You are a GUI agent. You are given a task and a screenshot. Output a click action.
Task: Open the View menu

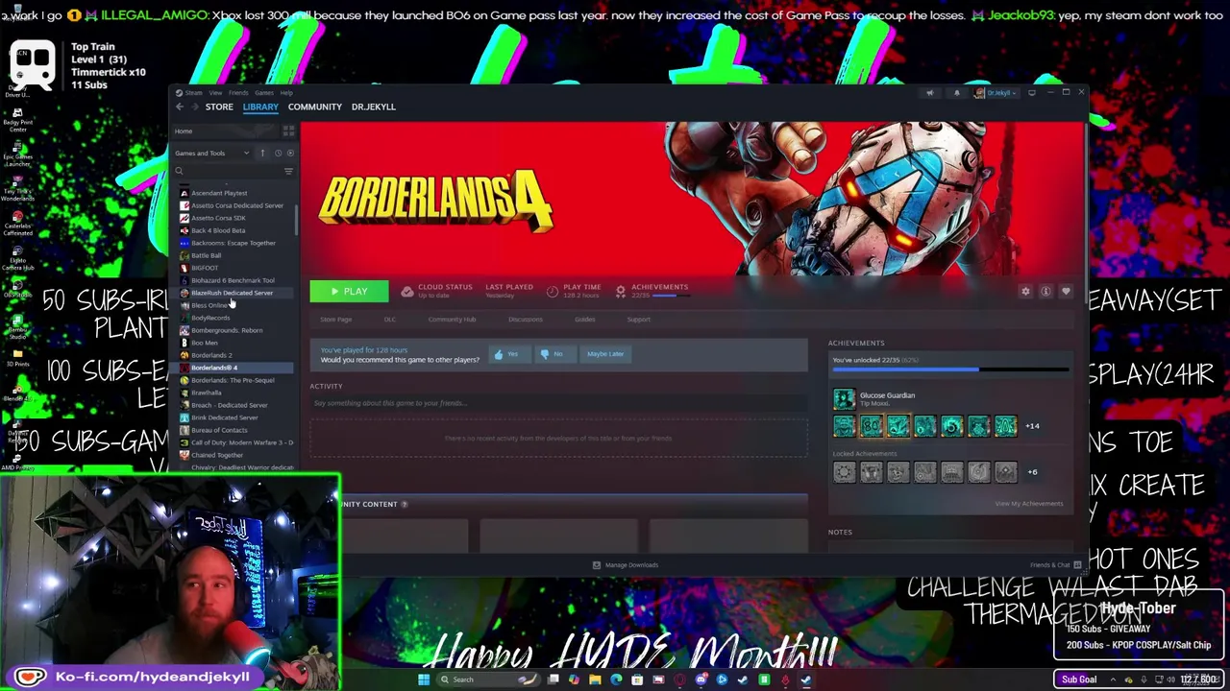tap(215, 93)
